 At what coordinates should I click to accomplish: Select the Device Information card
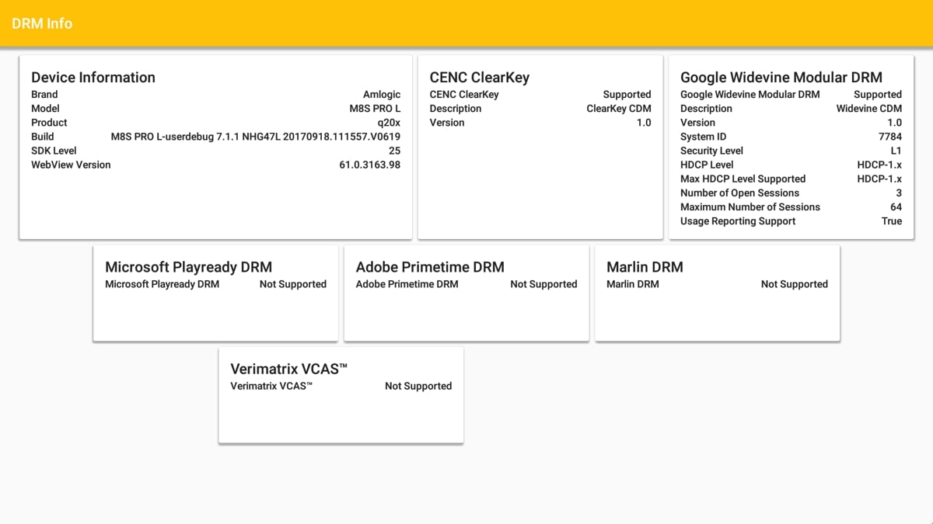[x=215, y=144]
